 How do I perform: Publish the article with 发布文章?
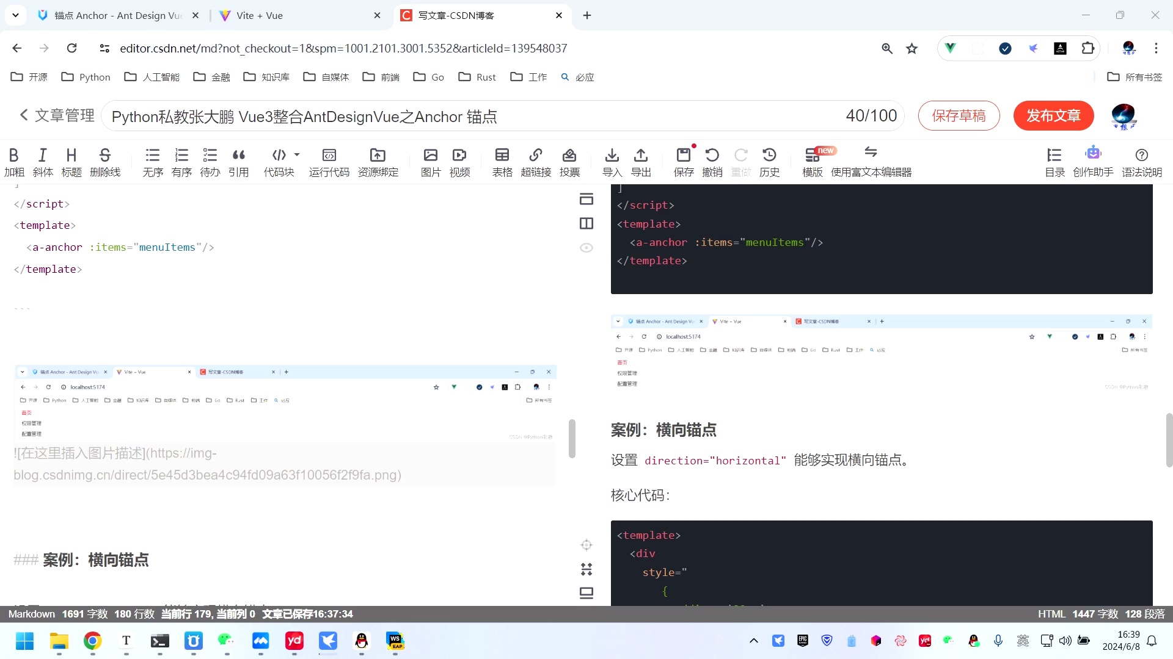coord(1053,115)
